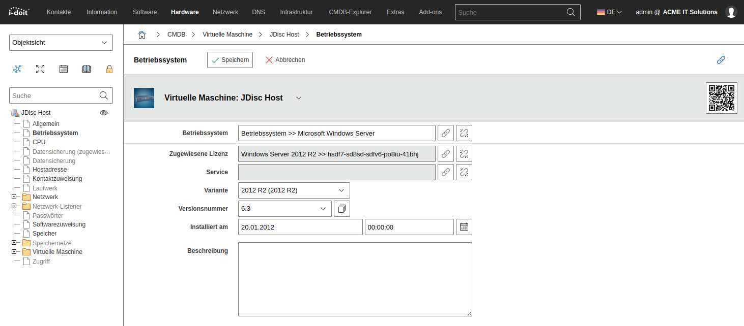Click into the Beschreibung text area
This screenshot has width=744, height=326.
[x=355, y=279]
